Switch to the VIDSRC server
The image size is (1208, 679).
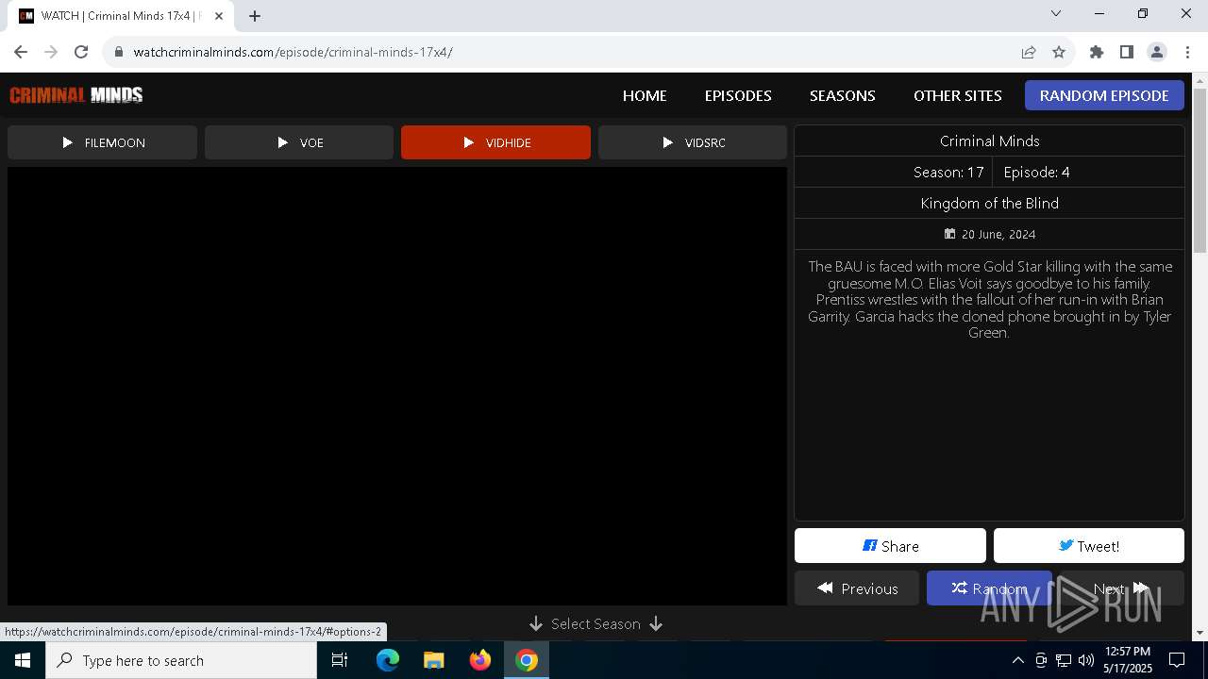[x=693, y=142]
